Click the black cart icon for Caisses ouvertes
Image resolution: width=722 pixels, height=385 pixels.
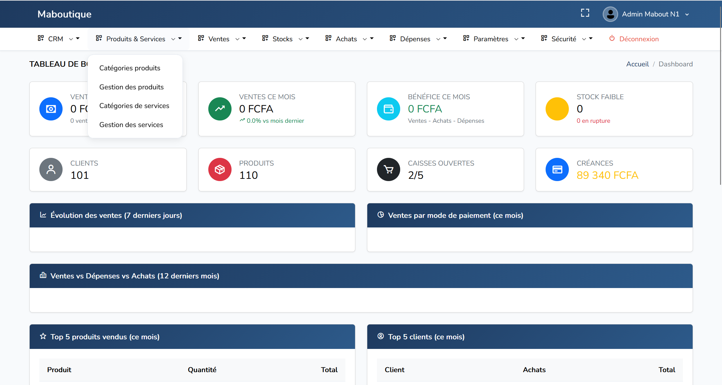pos(389,169)
